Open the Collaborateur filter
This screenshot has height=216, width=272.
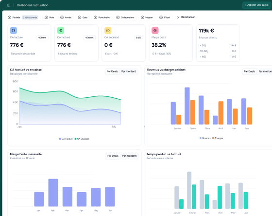[125, 18]
